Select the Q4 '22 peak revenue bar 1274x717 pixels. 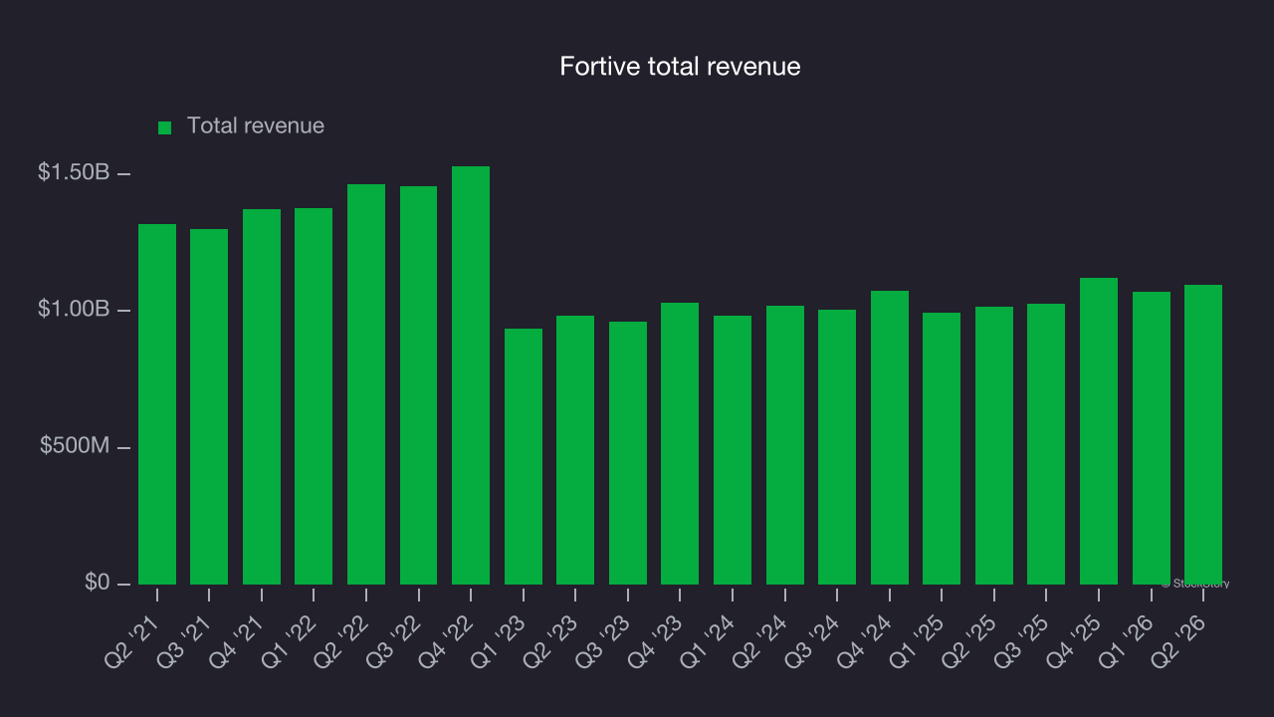pyautogui.click(x=471, y=375)
